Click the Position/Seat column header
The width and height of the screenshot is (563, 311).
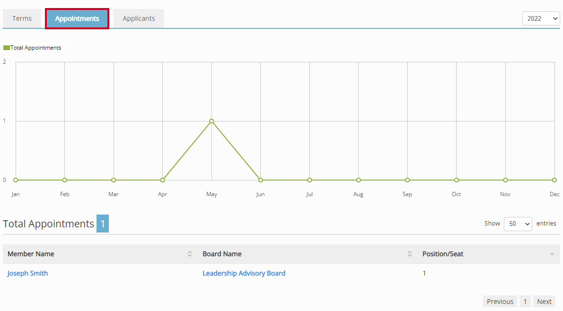pyautogui.click(x=489, y=254)
